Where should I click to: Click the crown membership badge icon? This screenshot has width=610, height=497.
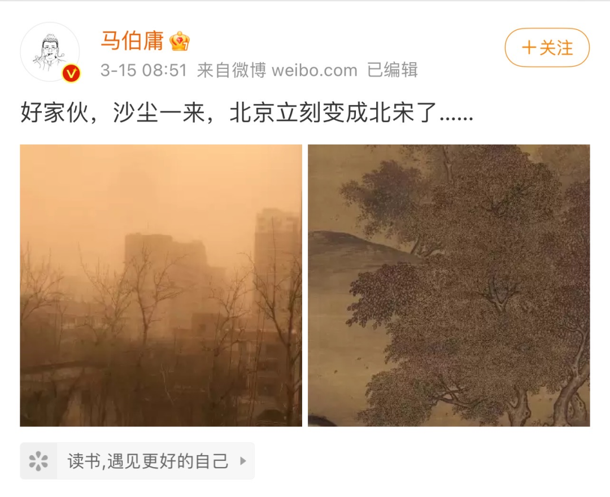180,41
